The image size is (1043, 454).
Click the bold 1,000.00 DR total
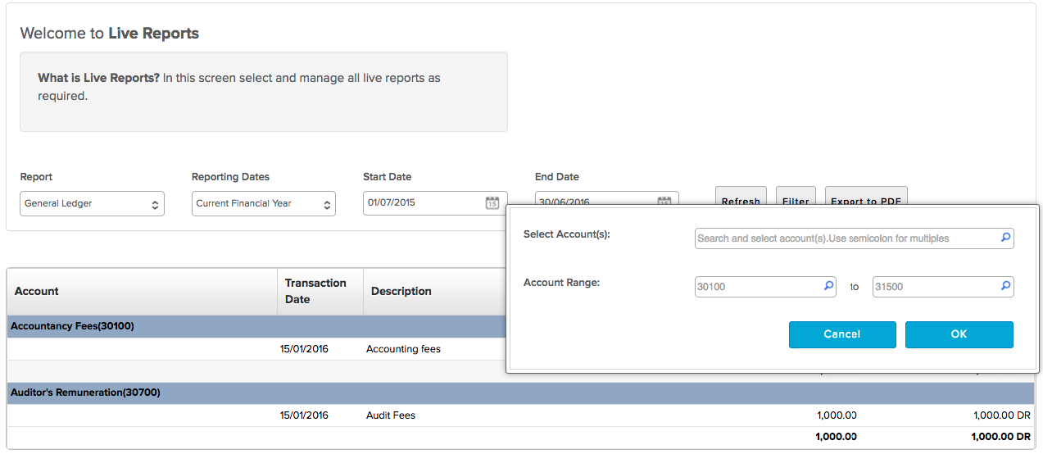(1001, 437)
